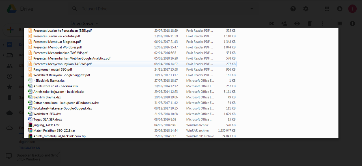Viewport: 362px width, 166px height.
Task: Open the Google apps grid
Action: [327, 9]
